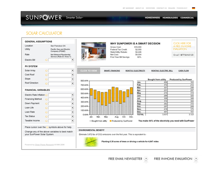Click the Clean Power Research link

coord(44,145)
